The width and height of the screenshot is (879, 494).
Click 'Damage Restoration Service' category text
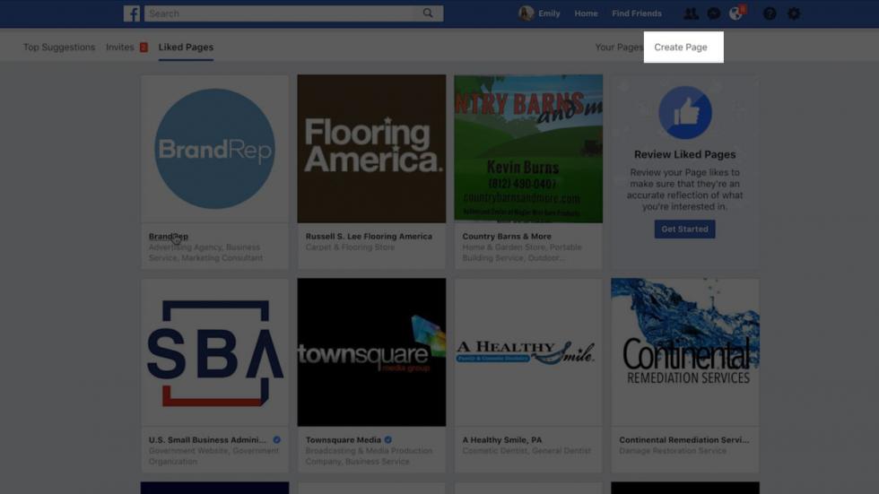pos(673,450)
